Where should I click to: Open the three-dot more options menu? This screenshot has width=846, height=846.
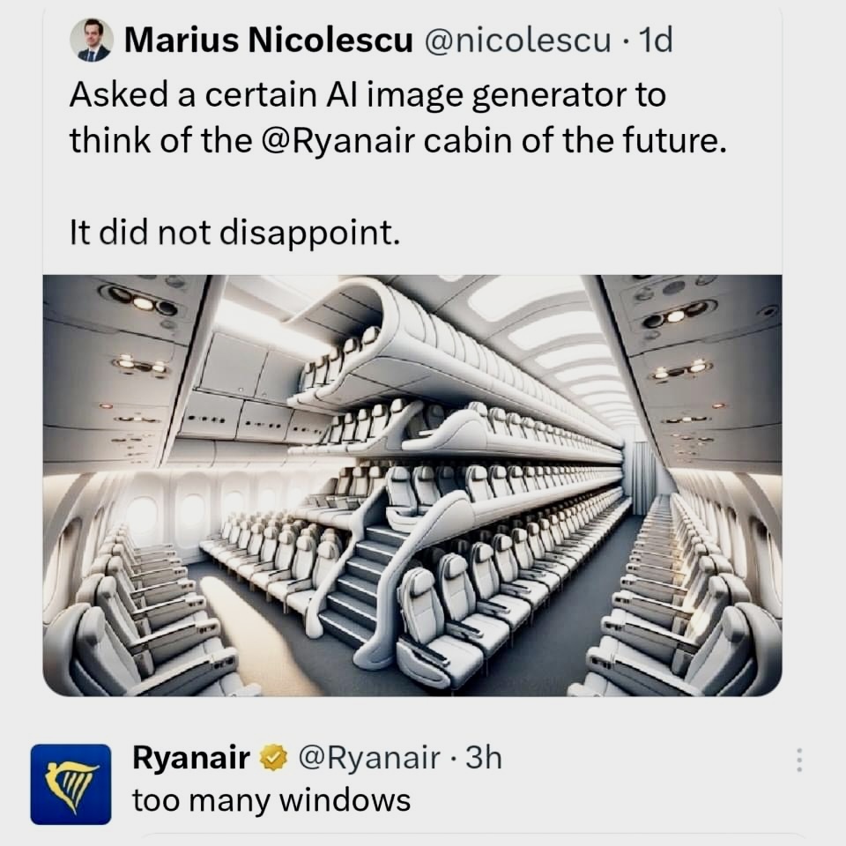click(x=799, y=761)
